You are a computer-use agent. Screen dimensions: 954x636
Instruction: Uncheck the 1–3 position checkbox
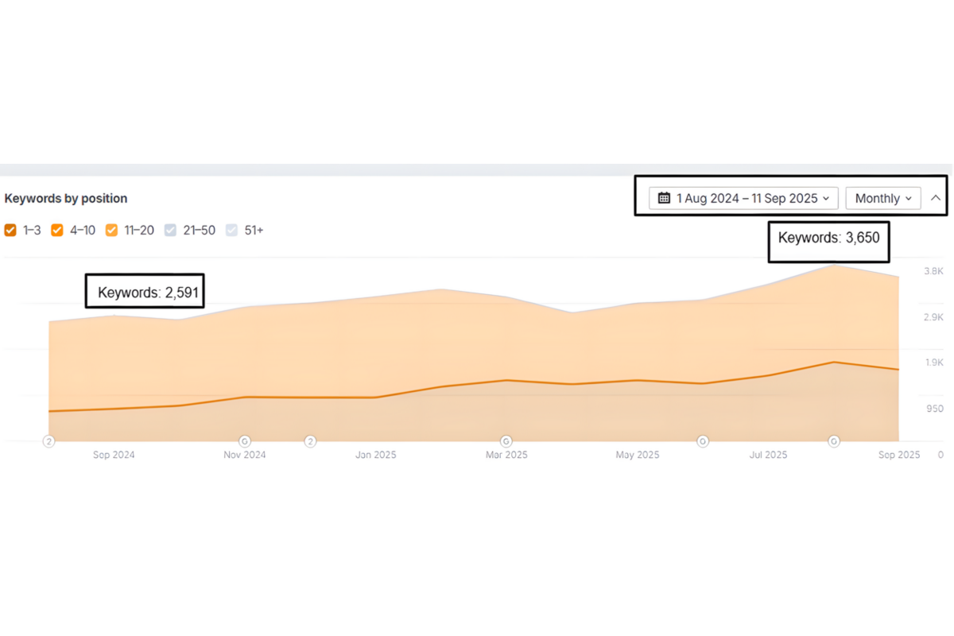(10, 231)
